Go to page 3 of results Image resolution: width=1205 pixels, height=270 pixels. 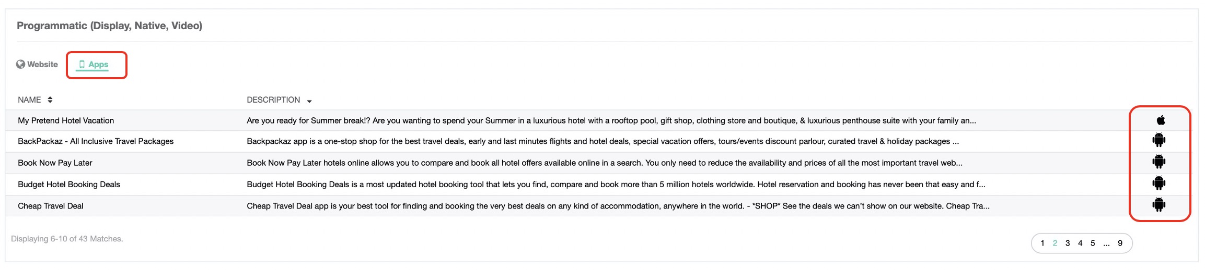1068,243
